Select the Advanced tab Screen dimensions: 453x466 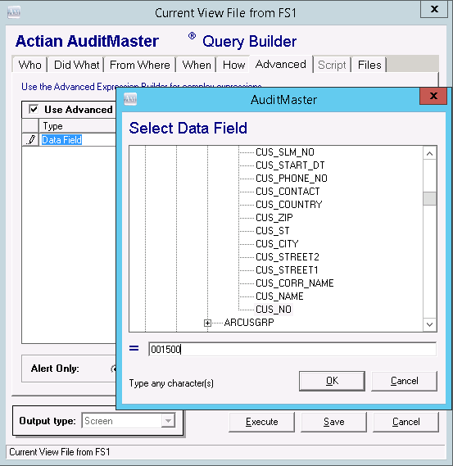point(281,64)
